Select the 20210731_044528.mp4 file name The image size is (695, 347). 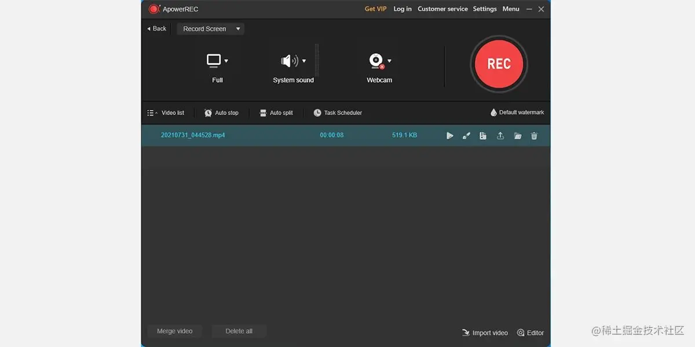[193, 135]
